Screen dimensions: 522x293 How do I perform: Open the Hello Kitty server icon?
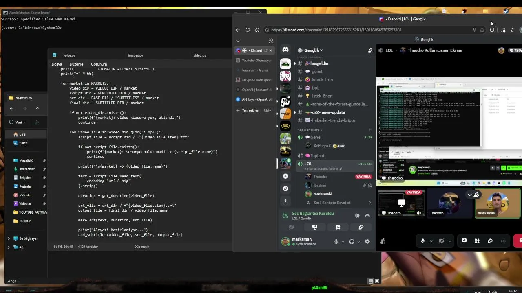click(x=285, y=76)
